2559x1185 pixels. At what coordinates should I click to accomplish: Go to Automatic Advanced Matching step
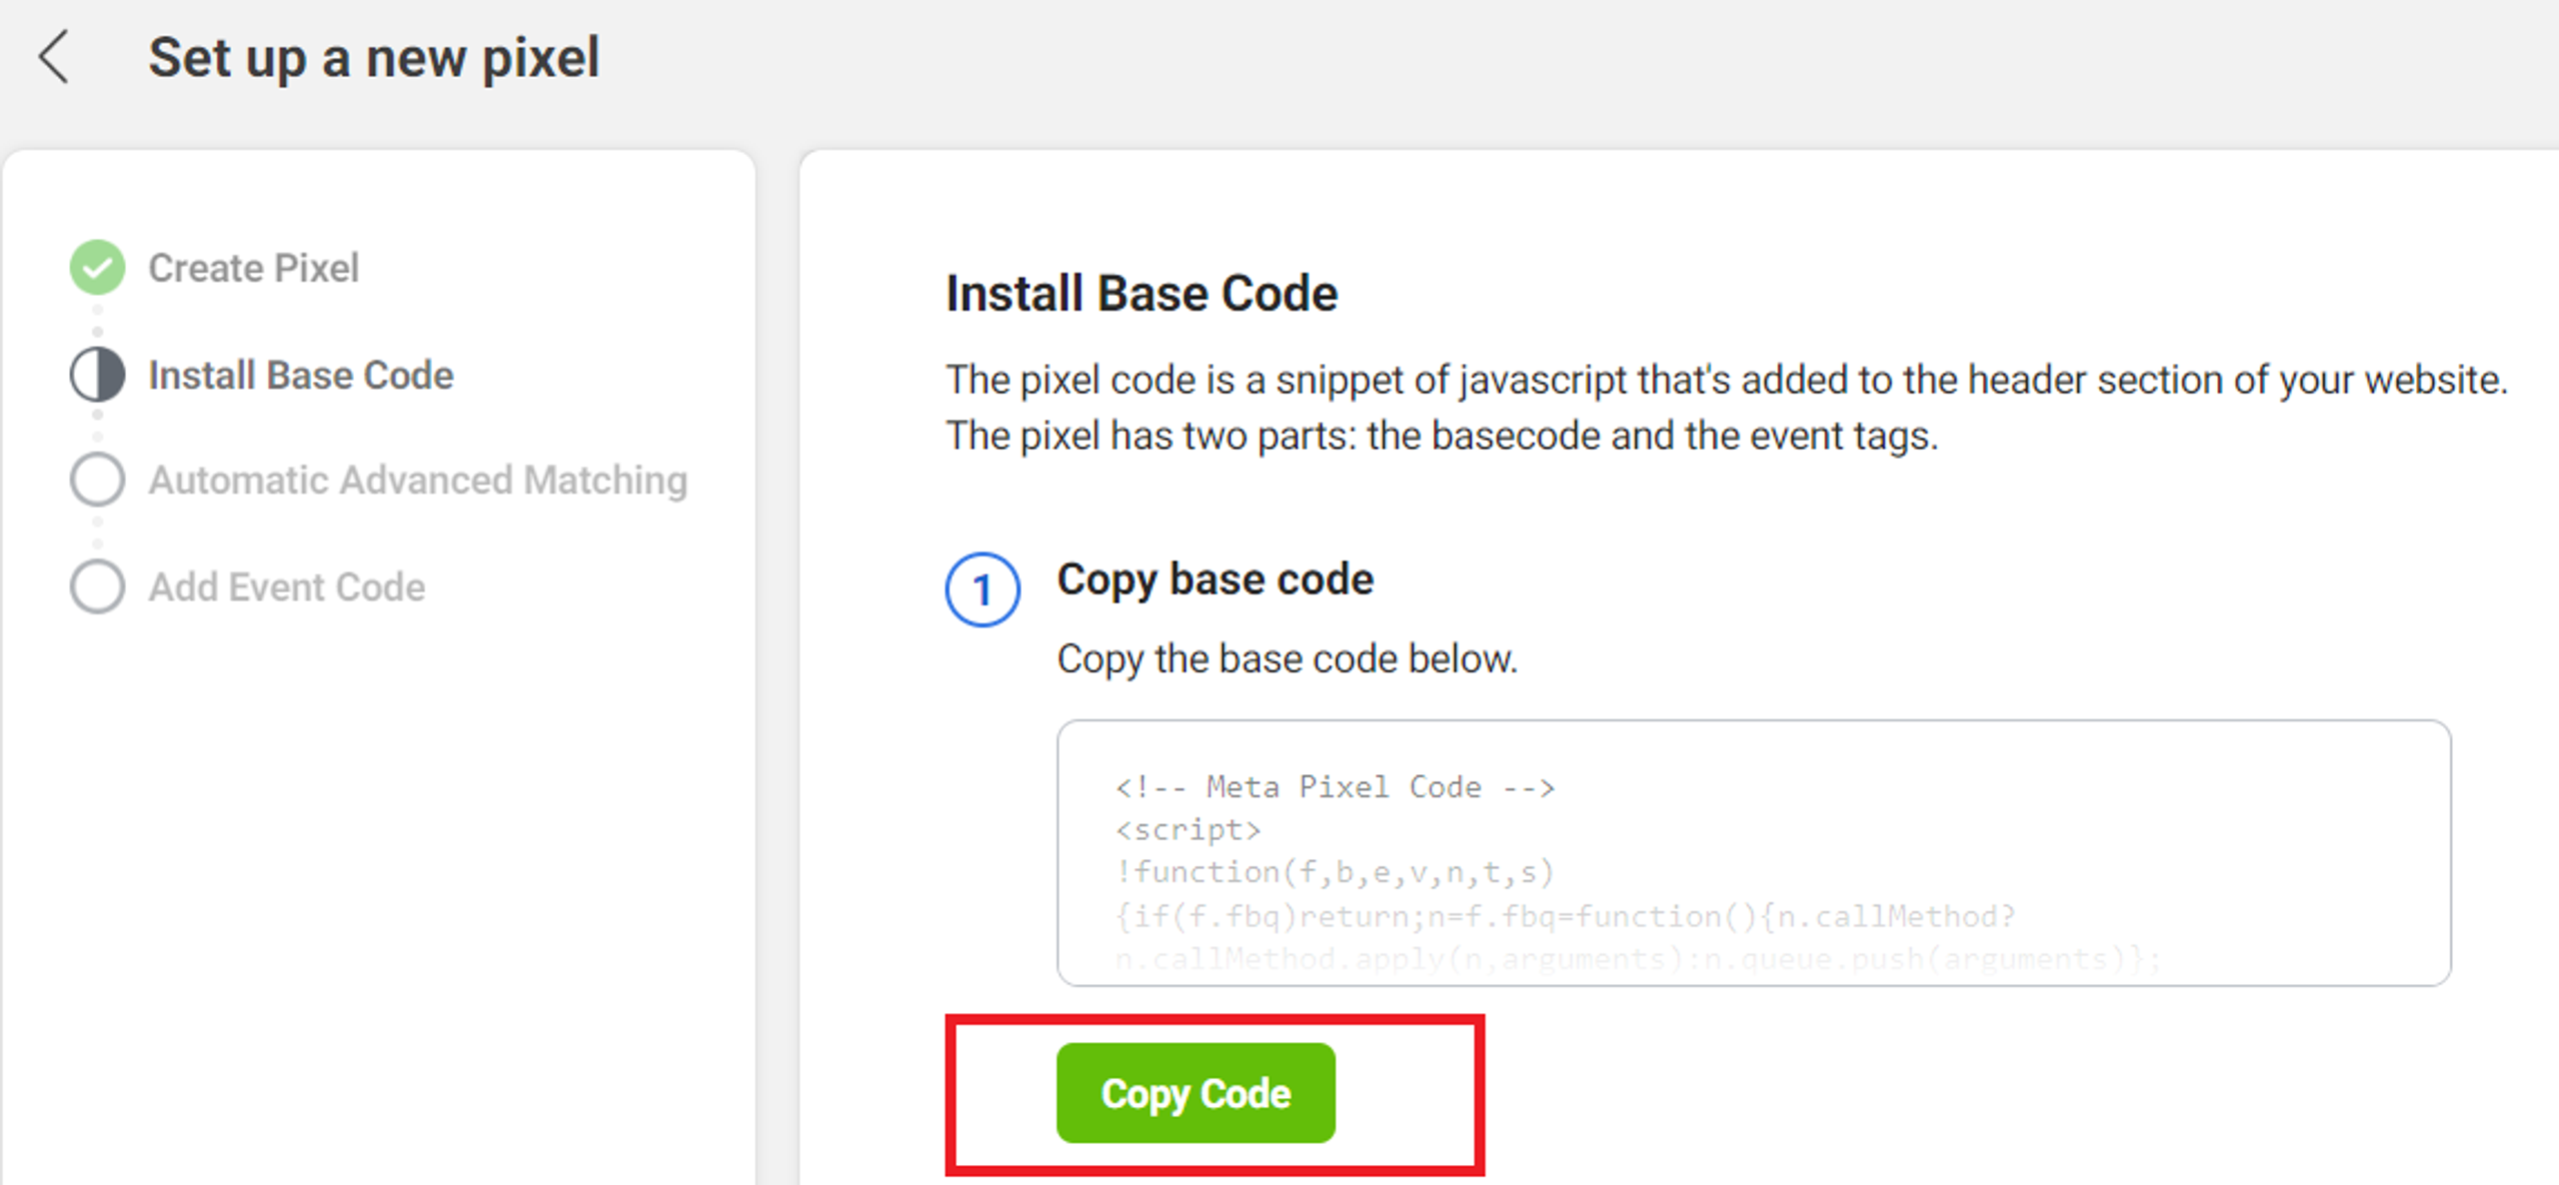(x=418, y=481)
